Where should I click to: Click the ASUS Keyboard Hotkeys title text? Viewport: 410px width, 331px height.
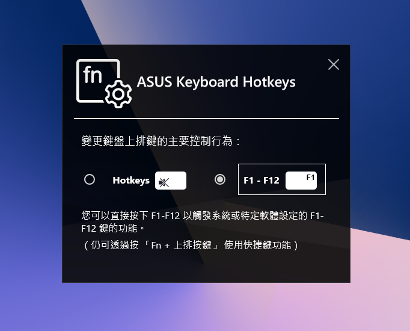(216, 82)
